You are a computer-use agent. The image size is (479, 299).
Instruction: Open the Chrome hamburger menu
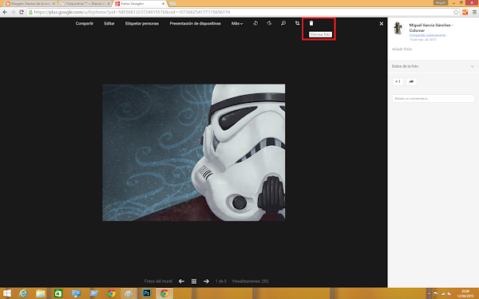tap(474, 12)
